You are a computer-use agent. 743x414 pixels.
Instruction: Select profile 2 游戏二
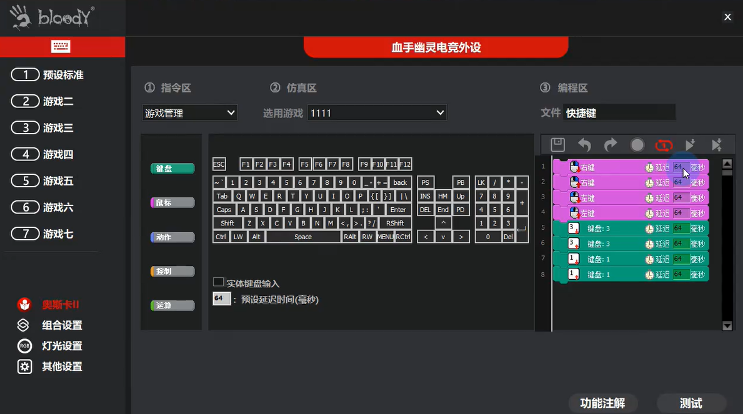42,101
